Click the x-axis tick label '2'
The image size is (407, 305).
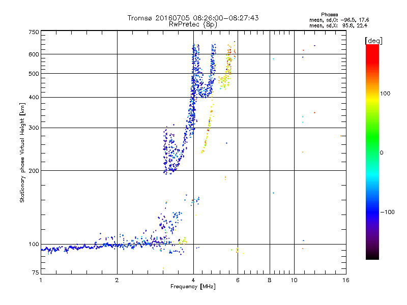click(117, 280)
